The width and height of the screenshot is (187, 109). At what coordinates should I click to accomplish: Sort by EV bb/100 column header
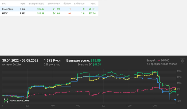[79, 4]
